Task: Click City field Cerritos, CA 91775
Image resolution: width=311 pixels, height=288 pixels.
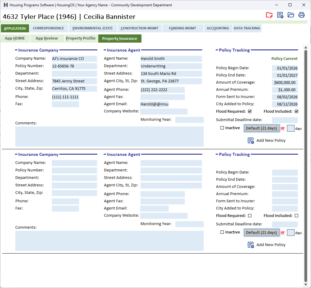Action: (74, 89)
